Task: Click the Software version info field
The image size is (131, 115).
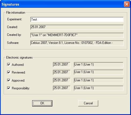Action: click(77, 43)
